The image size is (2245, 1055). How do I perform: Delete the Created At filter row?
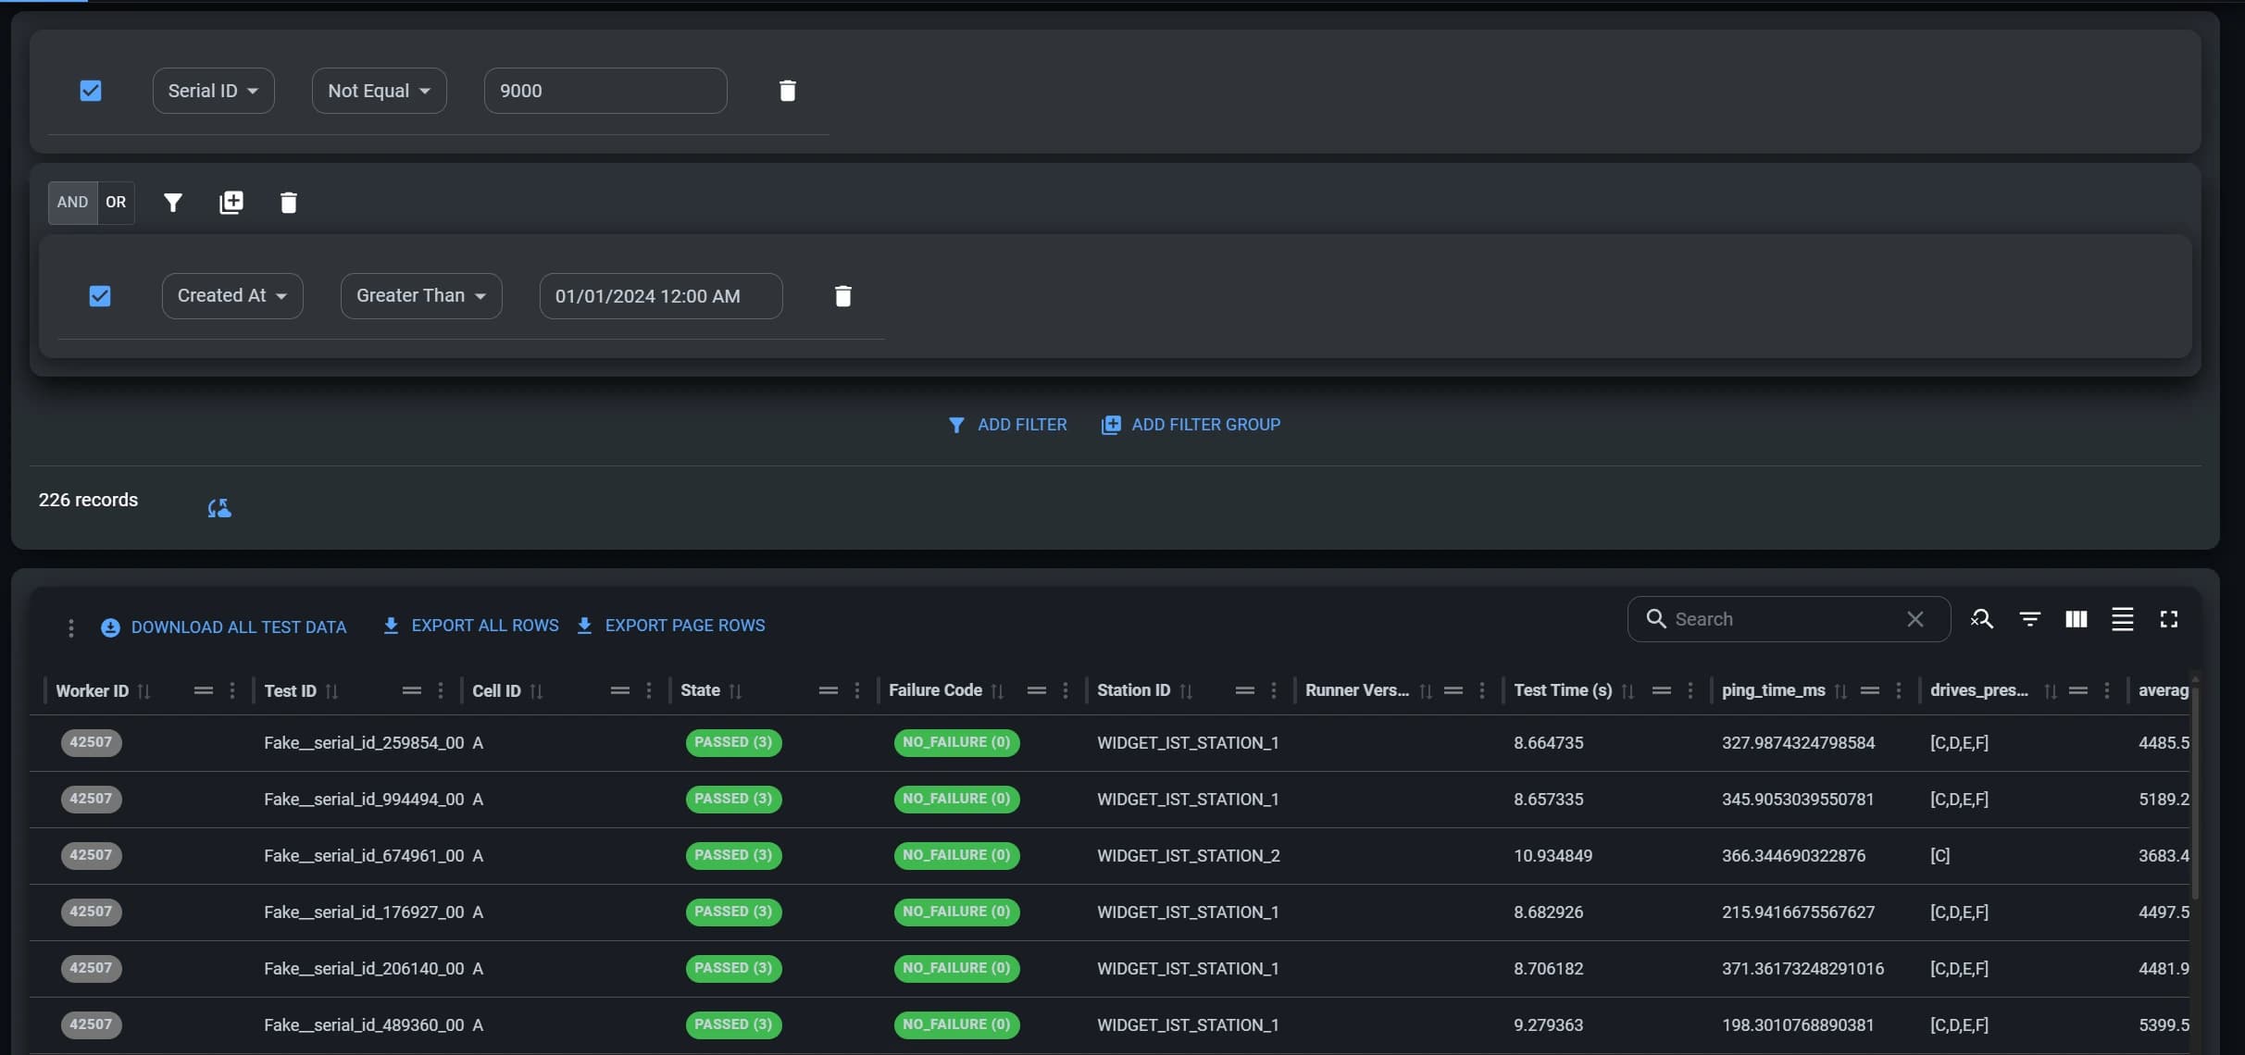[x=842, y=296]
